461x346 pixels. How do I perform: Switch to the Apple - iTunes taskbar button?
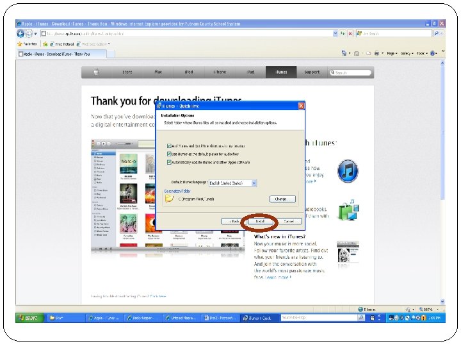coord(104,318)
